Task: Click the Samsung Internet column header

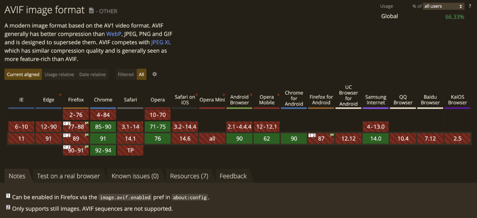Action: point(376,100)
